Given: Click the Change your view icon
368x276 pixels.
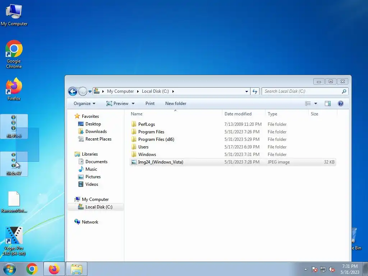Looking at the screenshot, I should [x=308, y=103].
